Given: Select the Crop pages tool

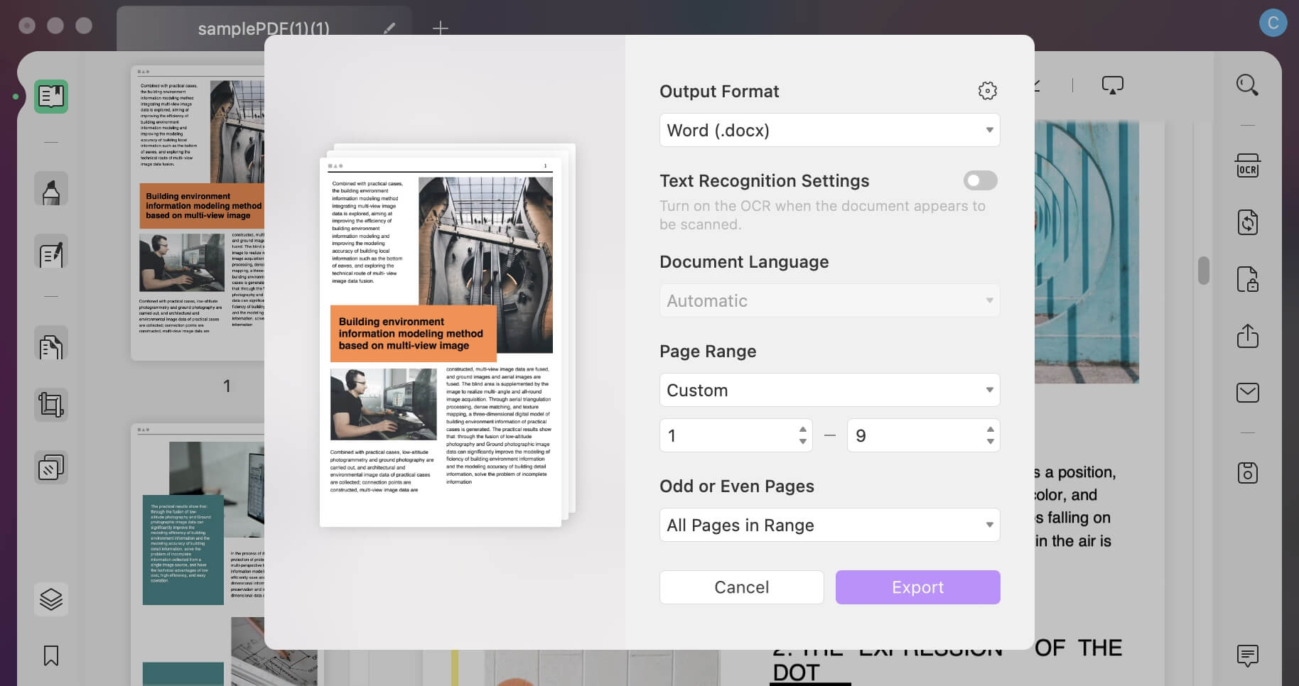Looking at the screenshot, I should tap(50, 404).
